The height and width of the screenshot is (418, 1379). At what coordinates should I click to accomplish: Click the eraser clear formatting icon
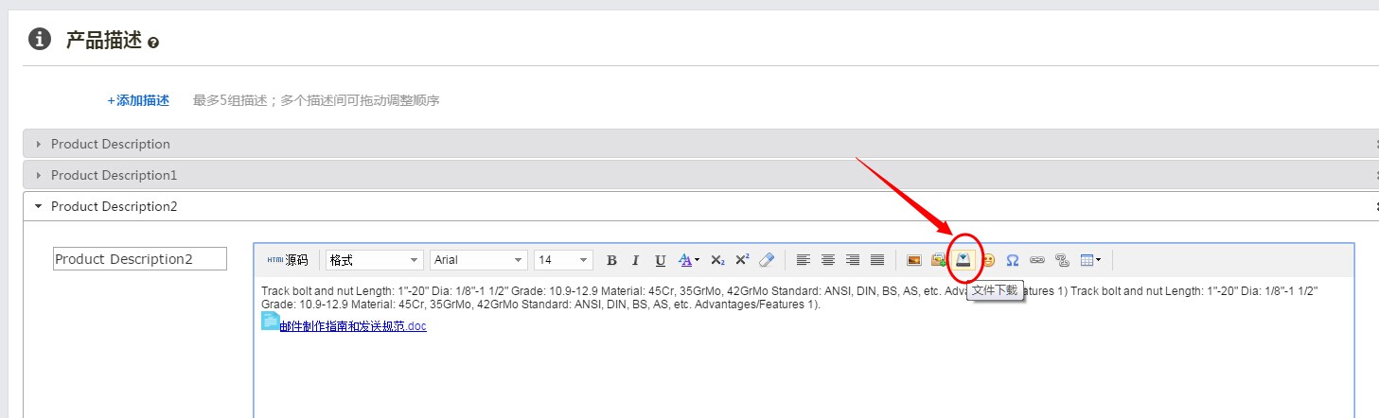pos(767,260)
